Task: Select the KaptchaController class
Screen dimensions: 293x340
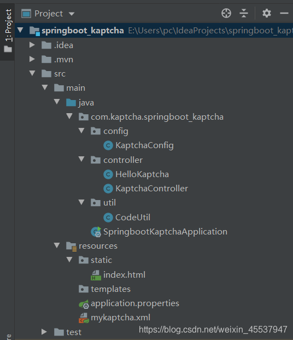Action: pyautogui.click(x=151, y=189)
